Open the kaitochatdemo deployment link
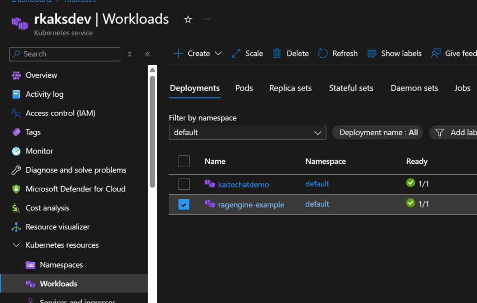Viewport: 477px width, 303px height. coord(243,185)
